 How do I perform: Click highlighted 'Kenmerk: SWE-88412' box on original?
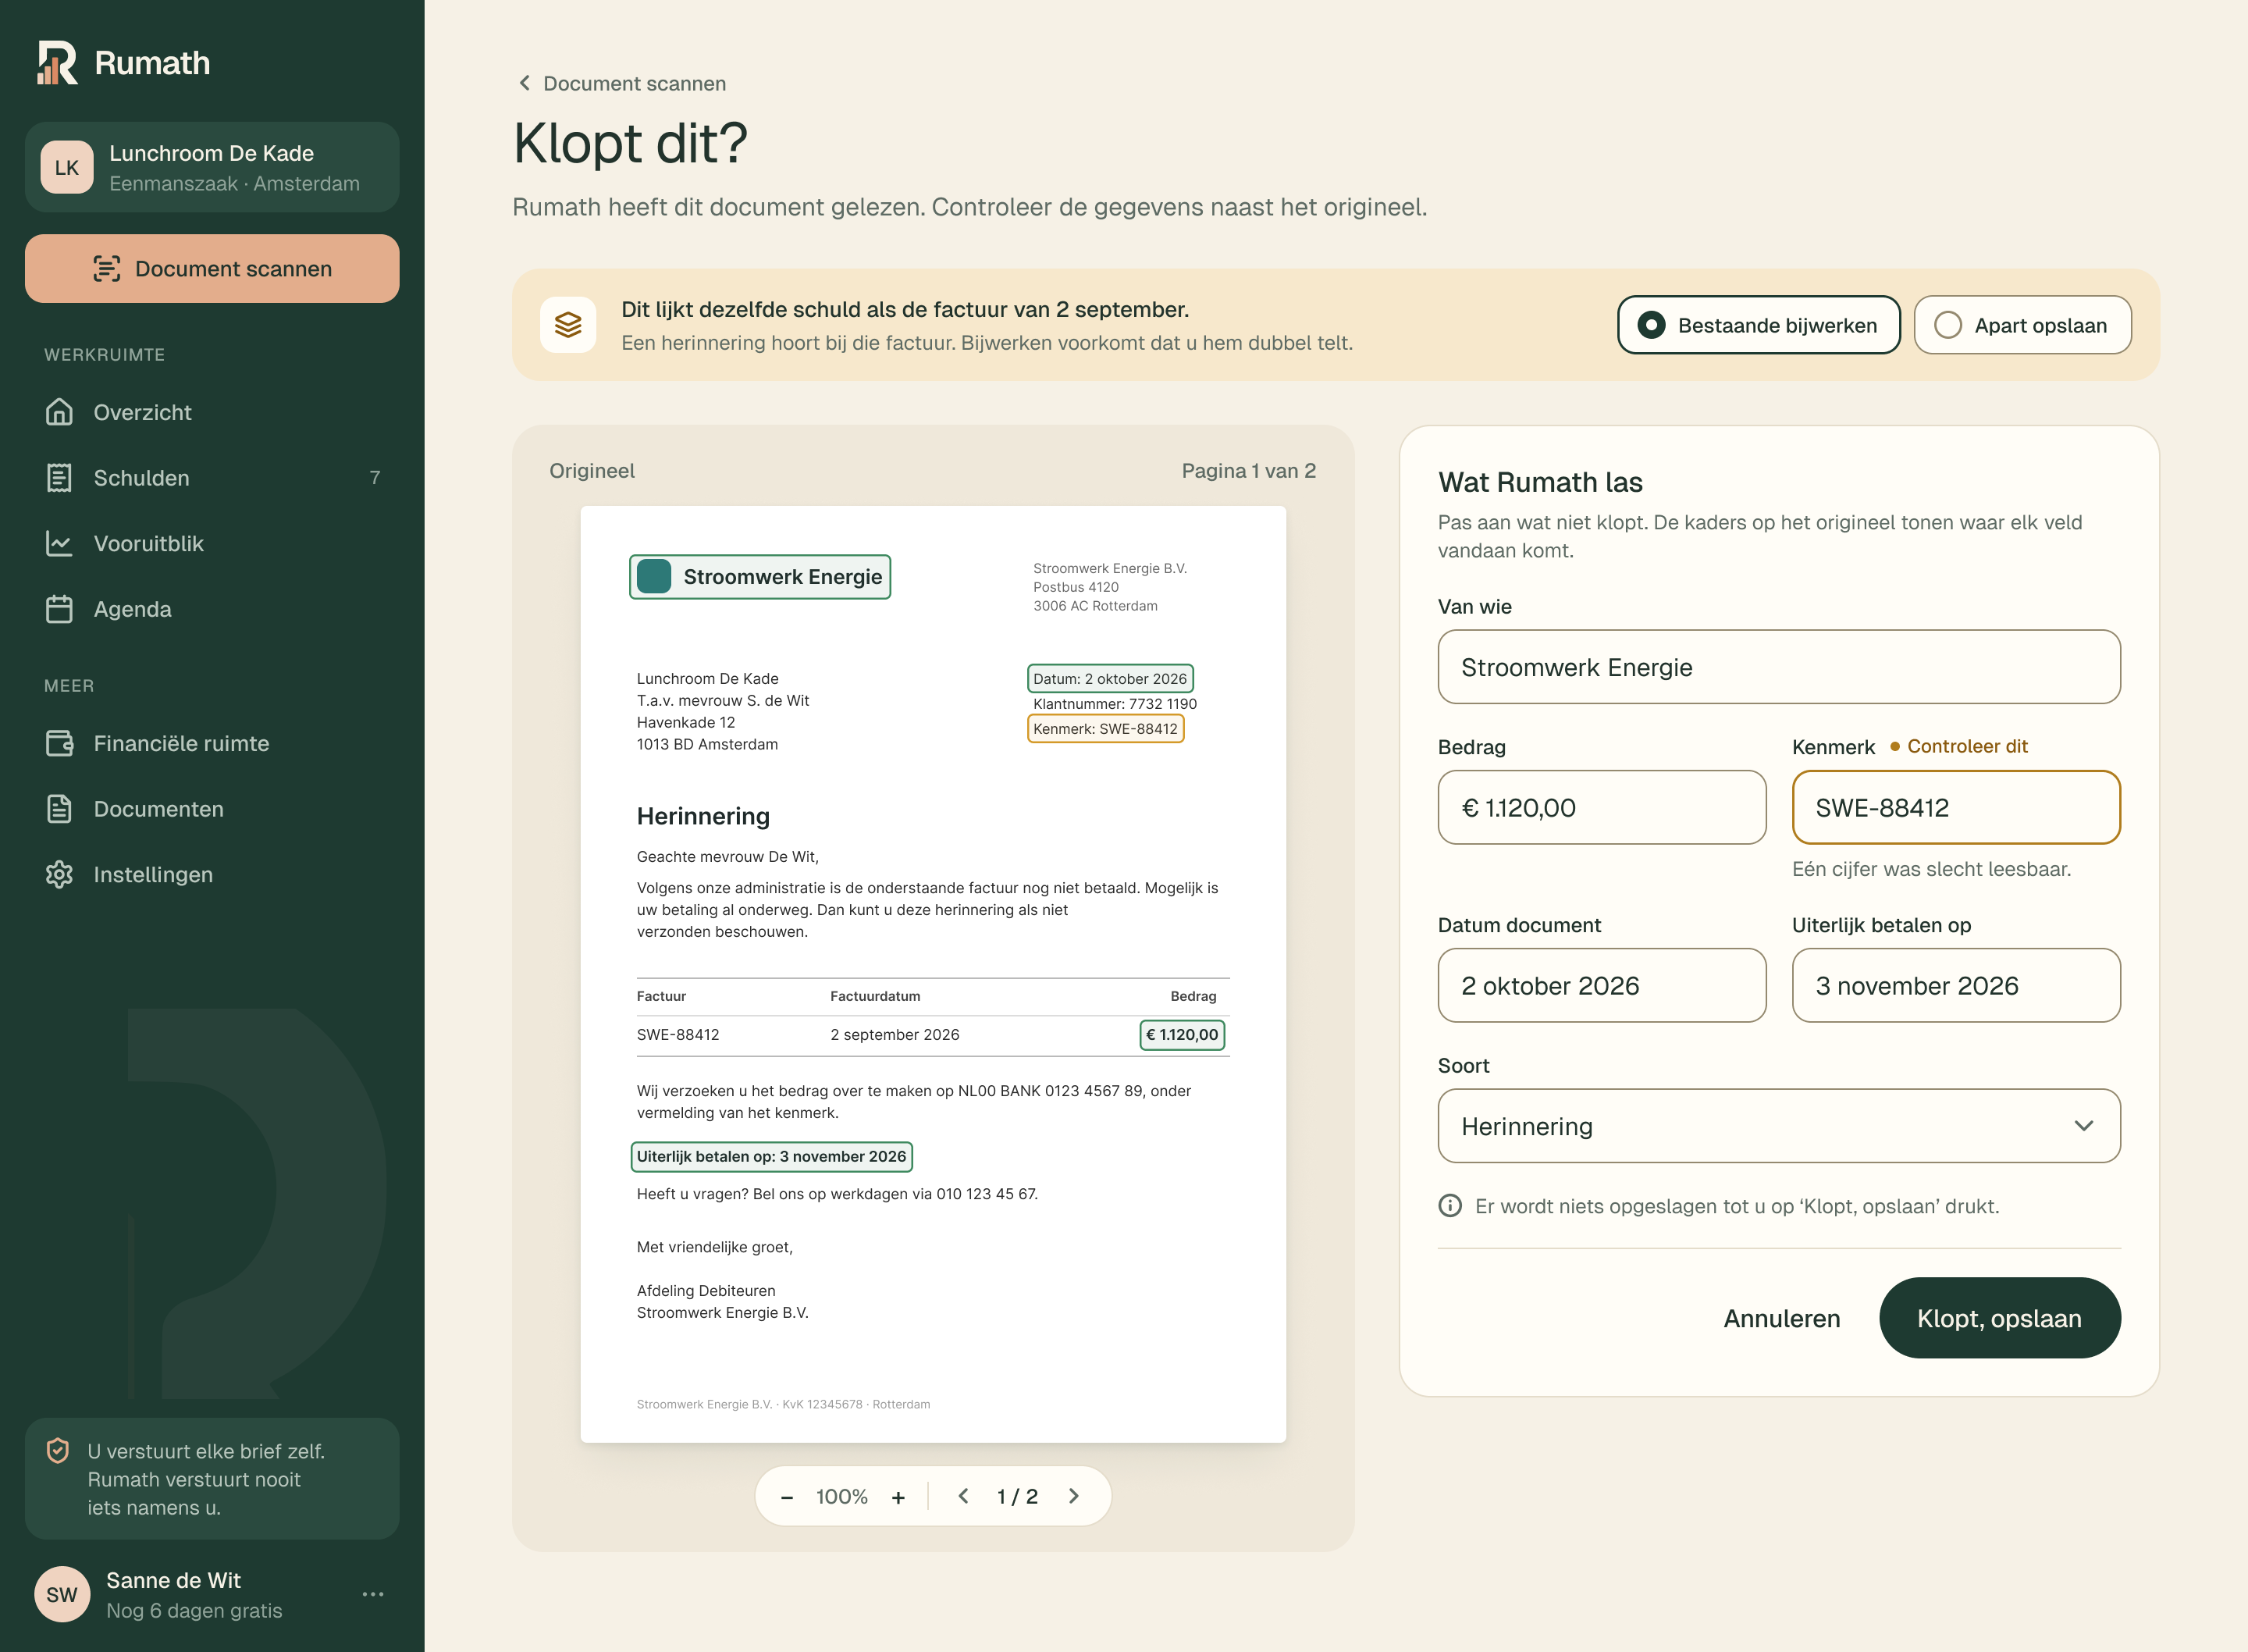[x=1105, y=729]
